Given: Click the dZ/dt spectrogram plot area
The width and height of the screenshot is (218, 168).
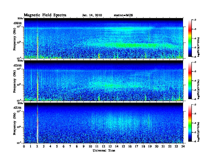Looking at the screenshot, I should (x=103, y=123).
